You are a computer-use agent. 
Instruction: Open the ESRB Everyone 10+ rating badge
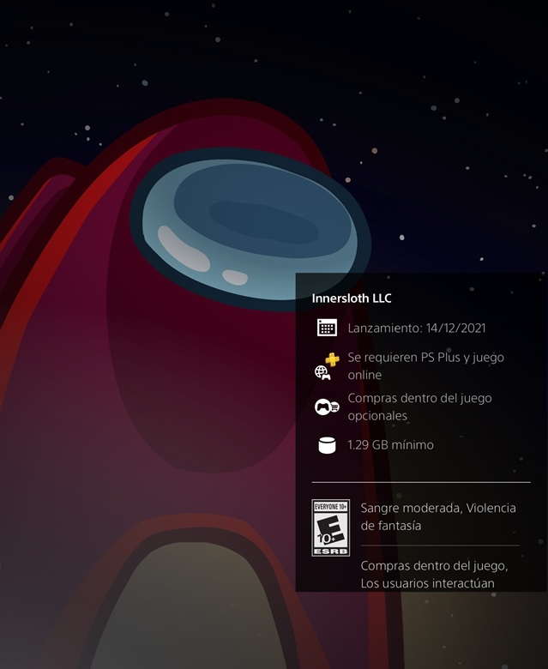330,527
